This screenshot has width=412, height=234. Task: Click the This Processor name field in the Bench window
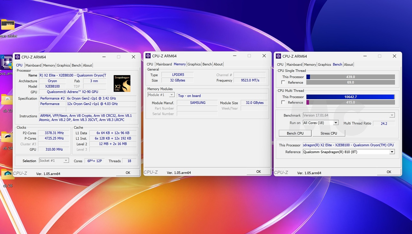tap(348, 145)
